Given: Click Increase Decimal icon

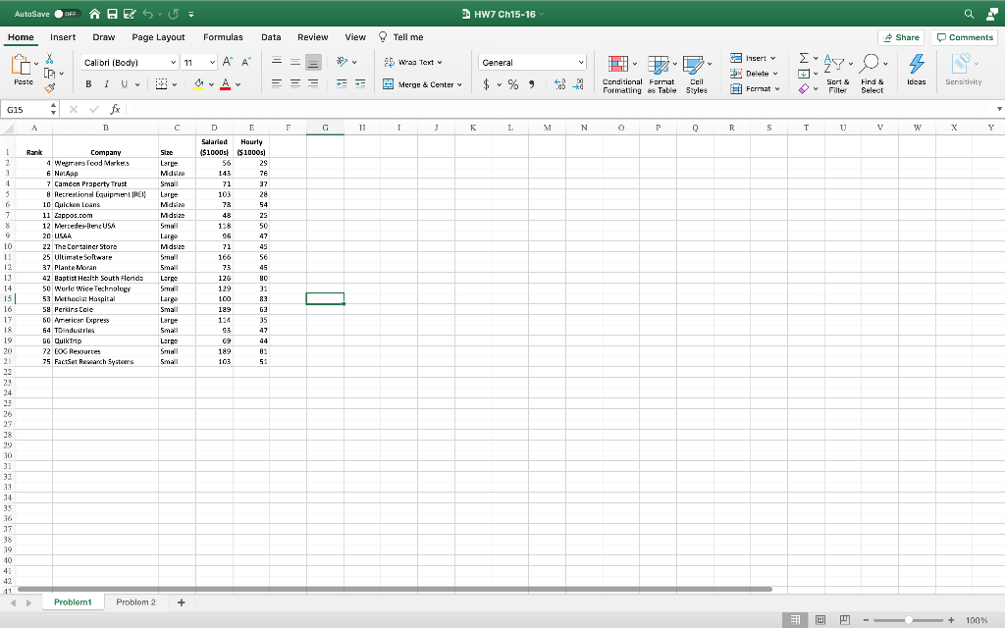Looking at the screenshot, I should pyautogui.click(x=559, y=84).
